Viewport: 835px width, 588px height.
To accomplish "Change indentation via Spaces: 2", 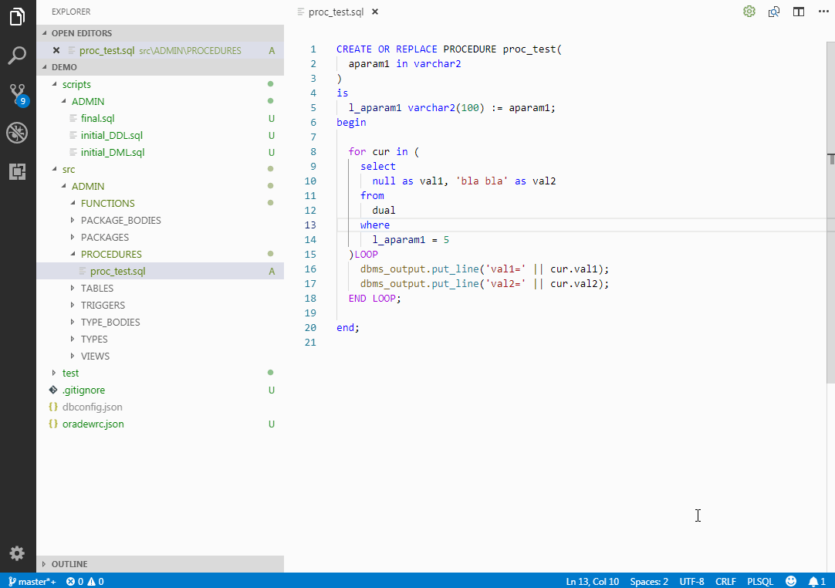I will pos(648,582).
